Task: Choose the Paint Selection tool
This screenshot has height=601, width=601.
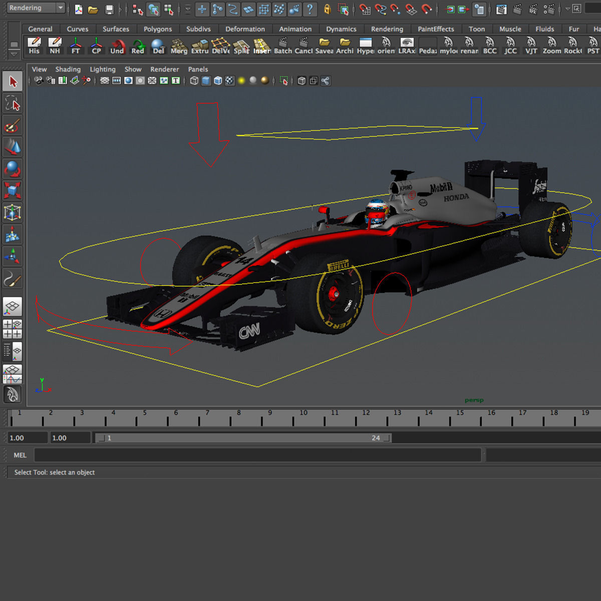Action: pyautogui.click(x=13, y=125)
